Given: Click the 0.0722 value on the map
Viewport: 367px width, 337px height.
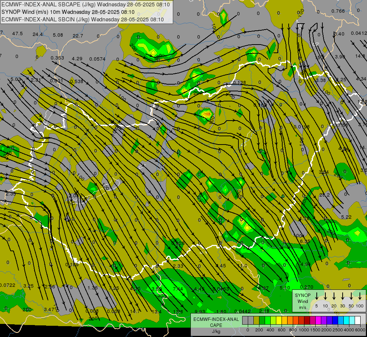Looking at the screenshot, I should point(7,285).
